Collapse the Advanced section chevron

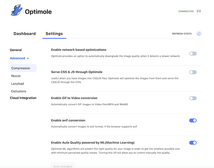tap(28, 58)
